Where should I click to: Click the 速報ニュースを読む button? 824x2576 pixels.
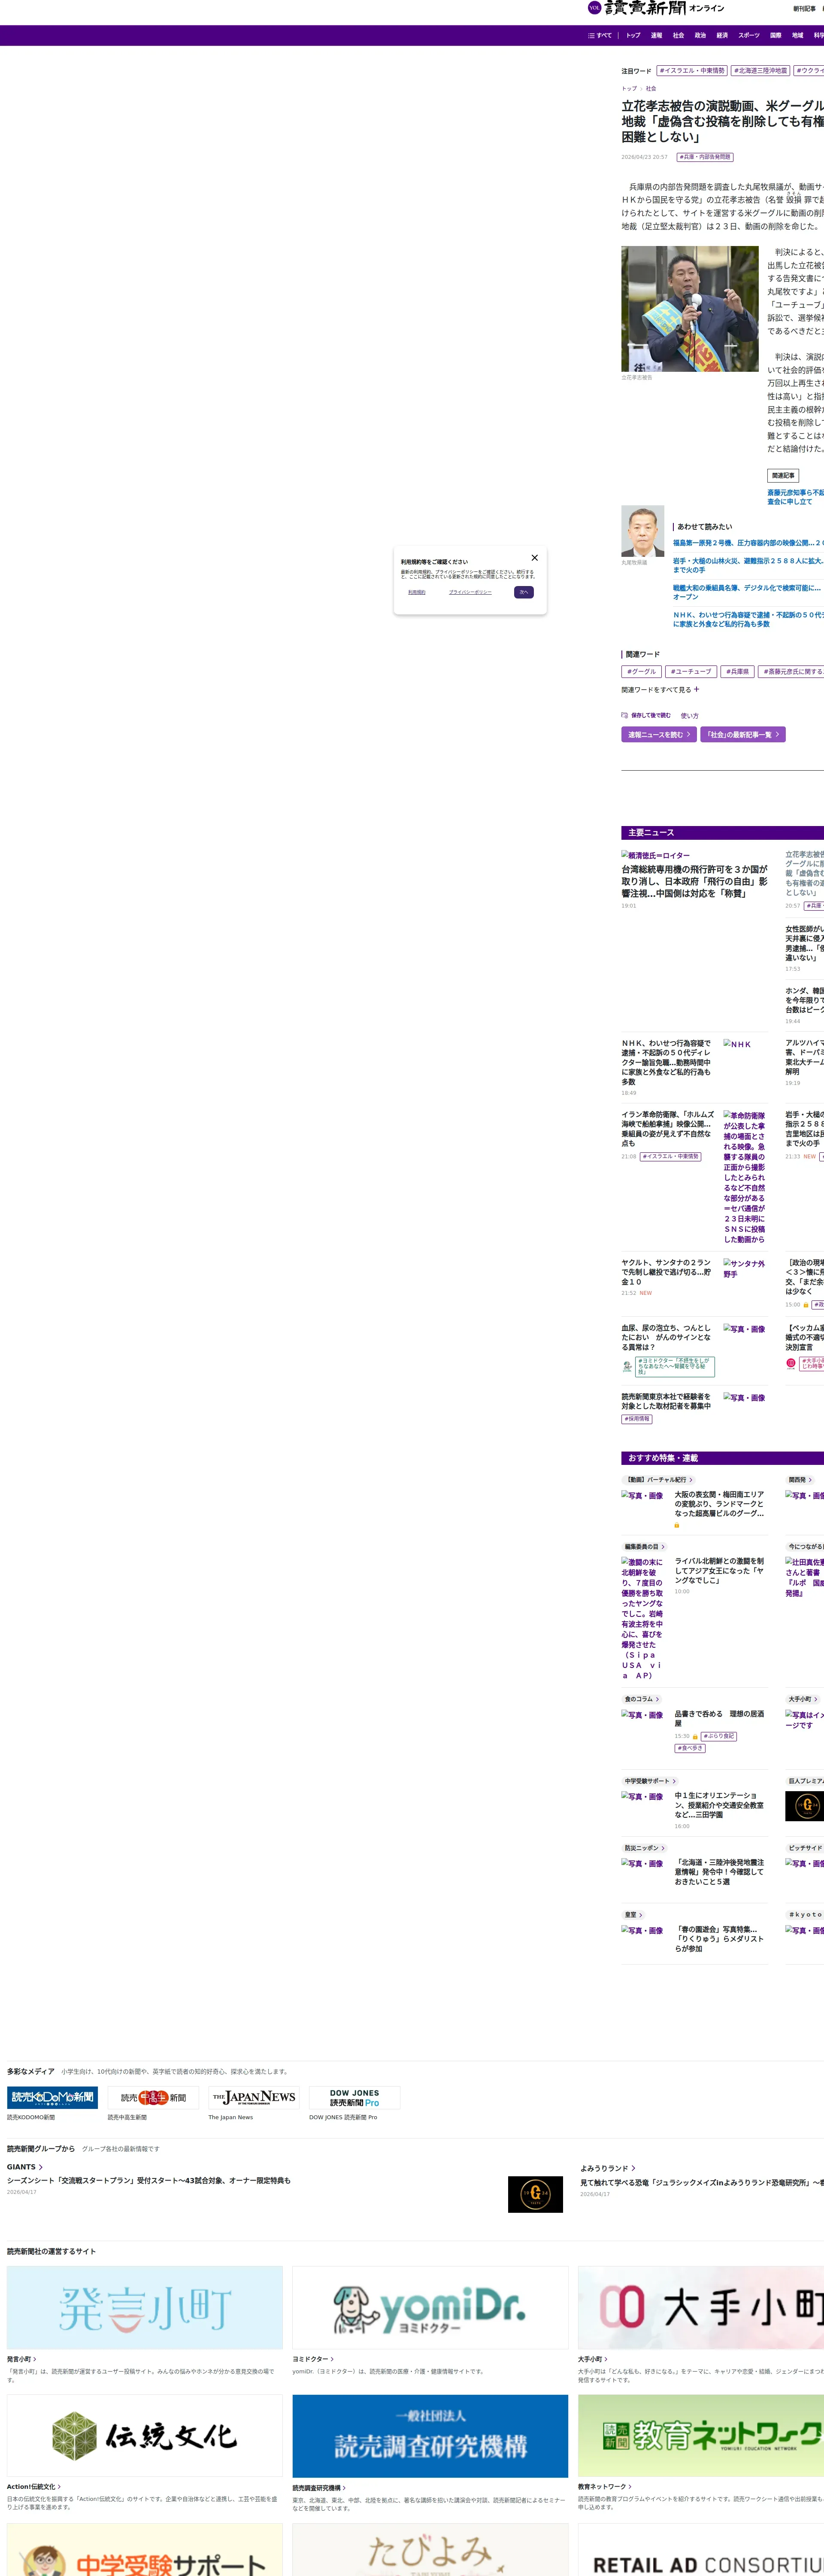(659, 735)
